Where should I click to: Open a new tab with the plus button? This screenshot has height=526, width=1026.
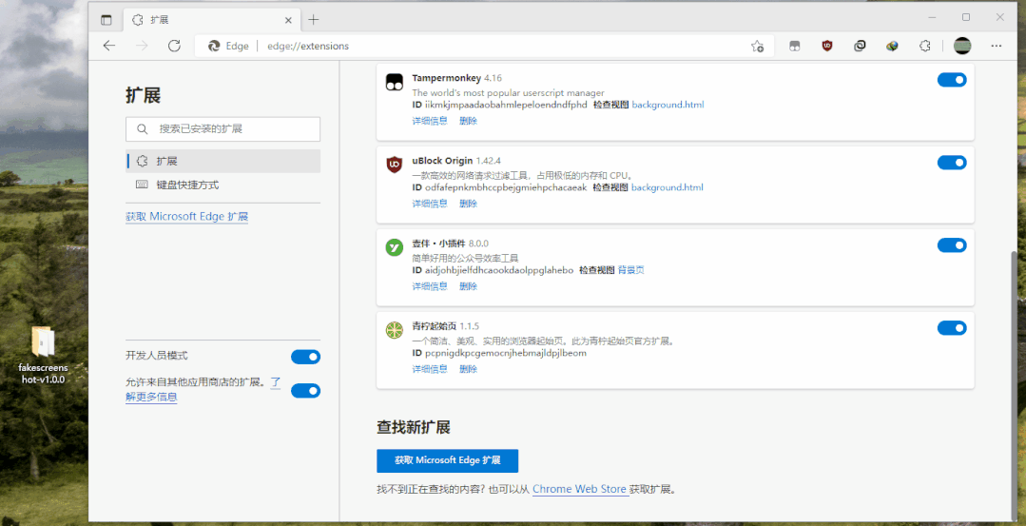(314, 20)
